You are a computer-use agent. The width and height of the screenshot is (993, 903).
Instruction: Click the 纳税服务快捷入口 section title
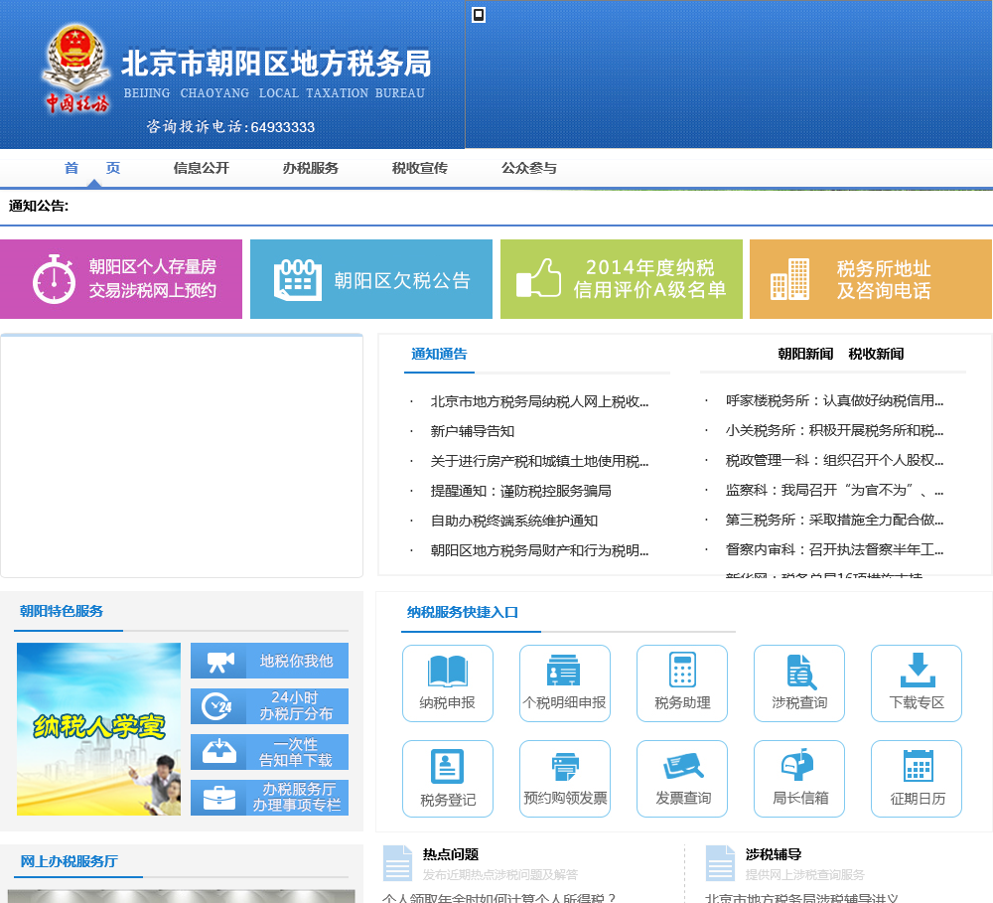tap(463, 613)
